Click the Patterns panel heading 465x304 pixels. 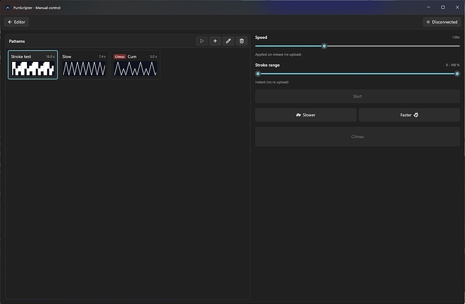point(17,41)
